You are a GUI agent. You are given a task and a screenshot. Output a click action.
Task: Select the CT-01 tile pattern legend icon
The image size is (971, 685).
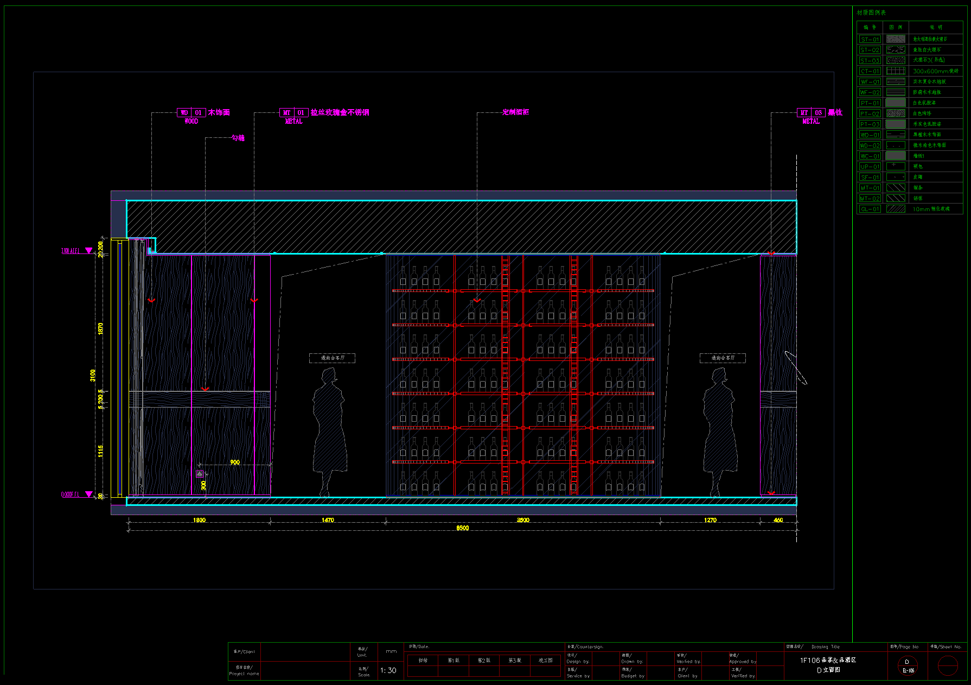[x=896, y=71]
